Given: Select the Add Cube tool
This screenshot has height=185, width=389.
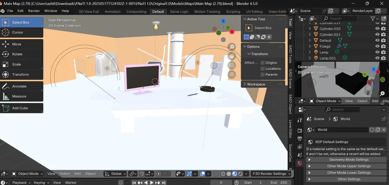Looking at the screenshot, I should tap(22, 108).
